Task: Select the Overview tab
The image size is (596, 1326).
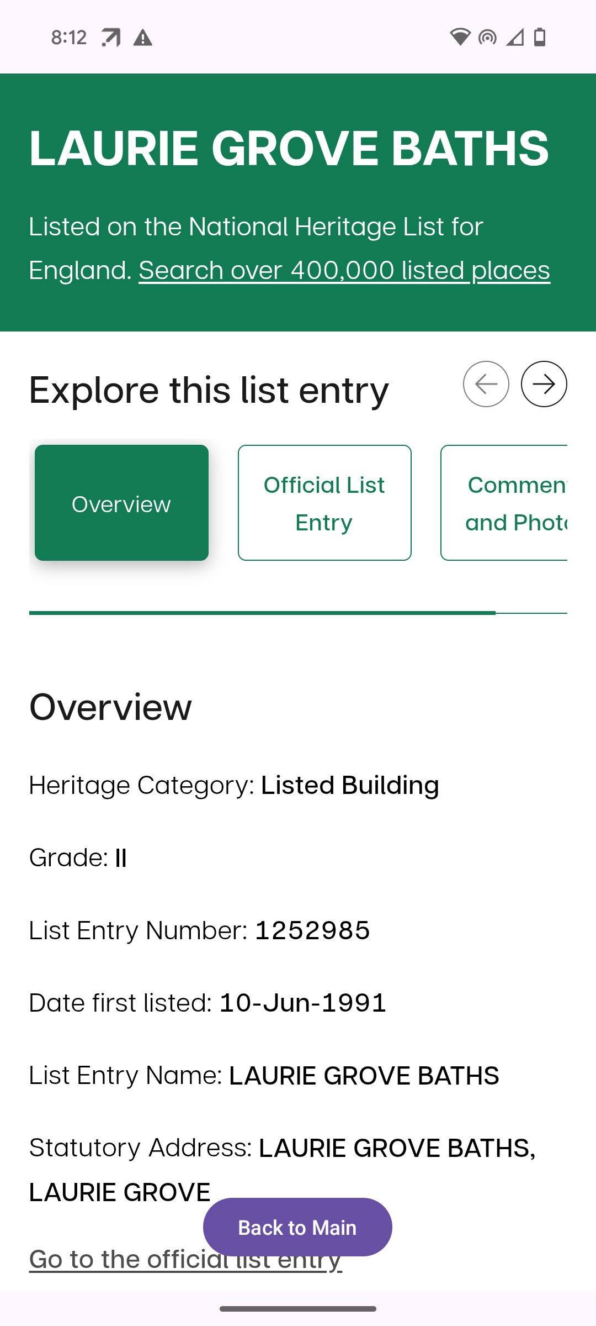Action: pos(121,503)
